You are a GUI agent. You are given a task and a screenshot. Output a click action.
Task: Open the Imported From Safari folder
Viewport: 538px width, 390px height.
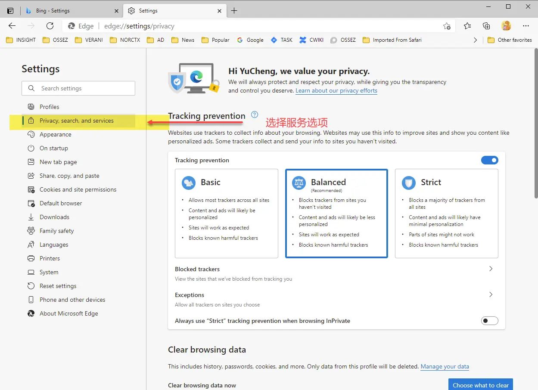click(x=392, y=40)
